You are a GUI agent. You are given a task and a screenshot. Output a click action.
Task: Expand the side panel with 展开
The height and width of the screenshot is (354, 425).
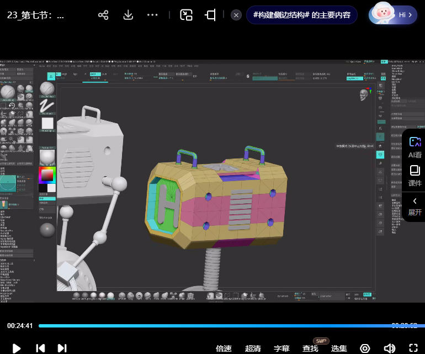tap(415, 205)
